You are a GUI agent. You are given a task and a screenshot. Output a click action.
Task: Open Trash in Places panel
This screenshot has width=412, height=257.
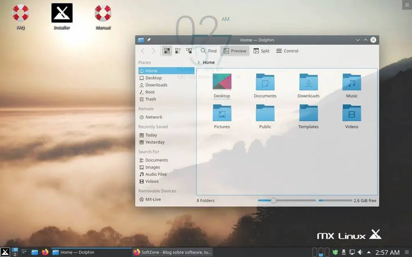[166, 99]
